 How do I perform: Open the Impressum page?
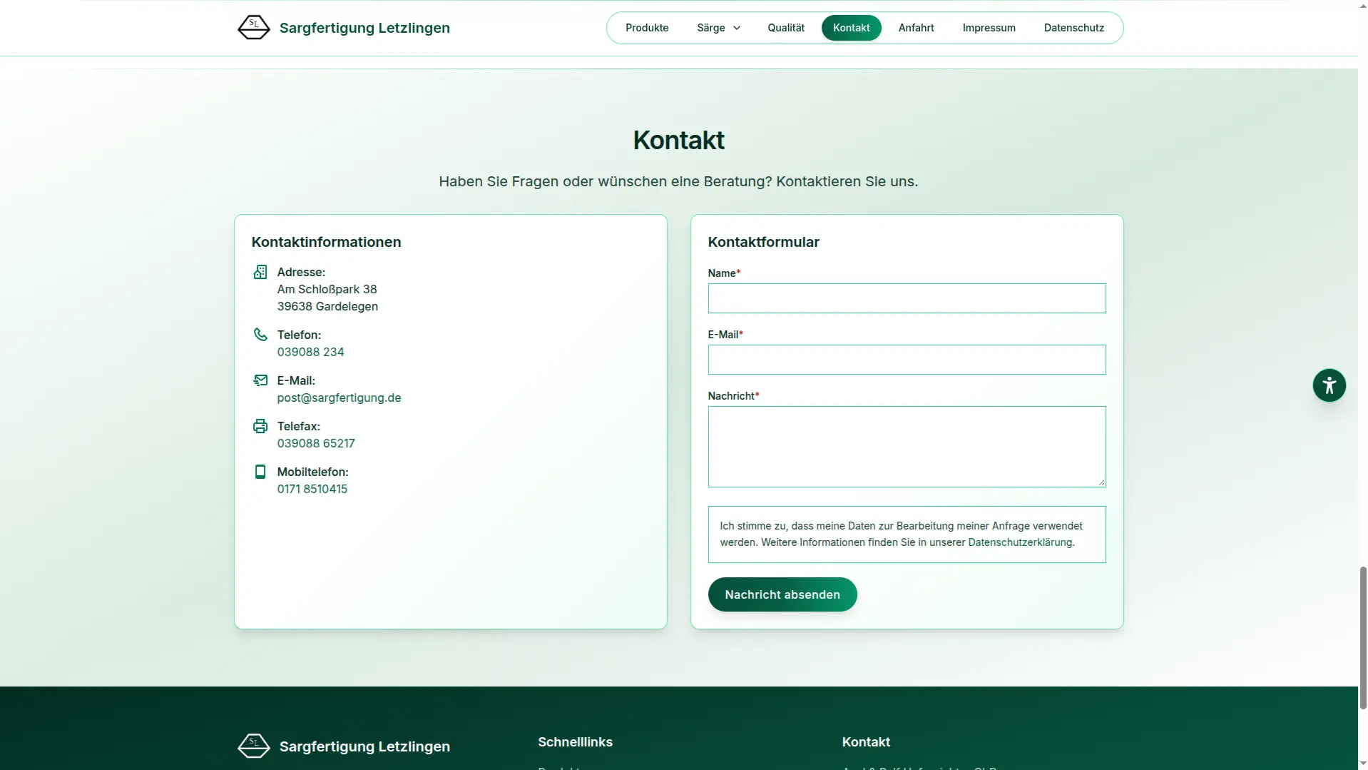pyautogui.click(x=989, y=28)
